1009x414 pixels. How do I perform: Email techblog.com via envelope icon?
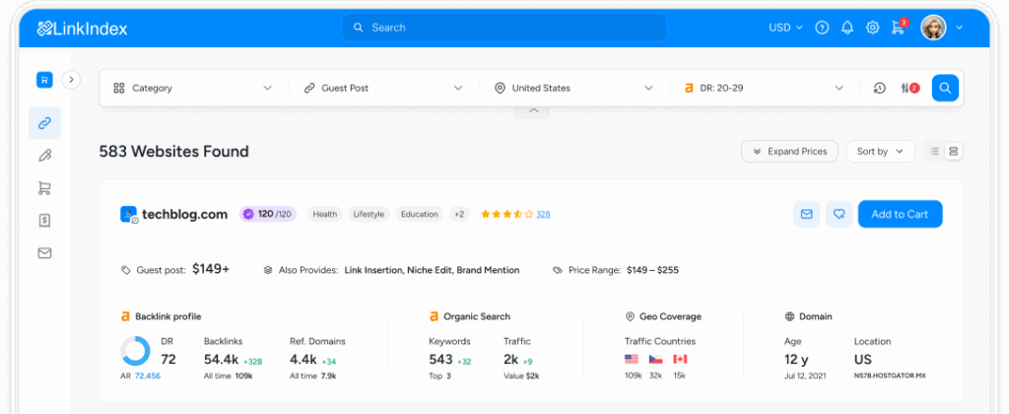tap(806, 214)
